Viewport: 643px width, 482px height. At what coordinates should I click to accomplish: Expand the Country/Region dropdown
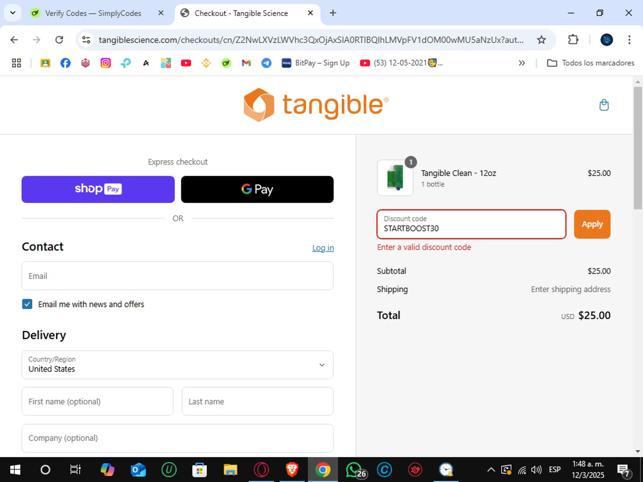(x=177, y=365)
